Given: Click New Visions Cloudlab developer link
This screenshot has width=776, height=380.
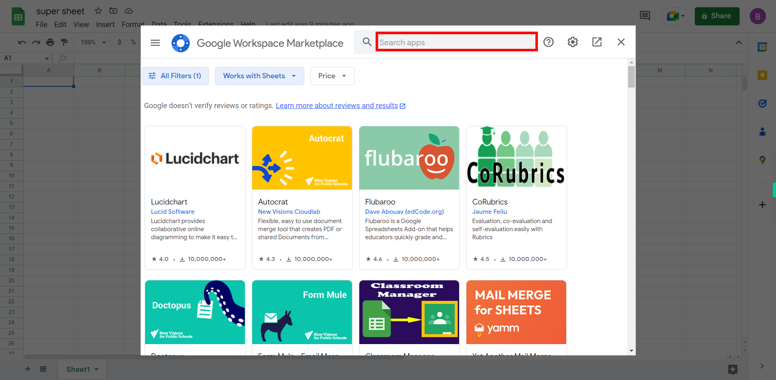Looking at the screenshot, I should (x=289, y=212).
